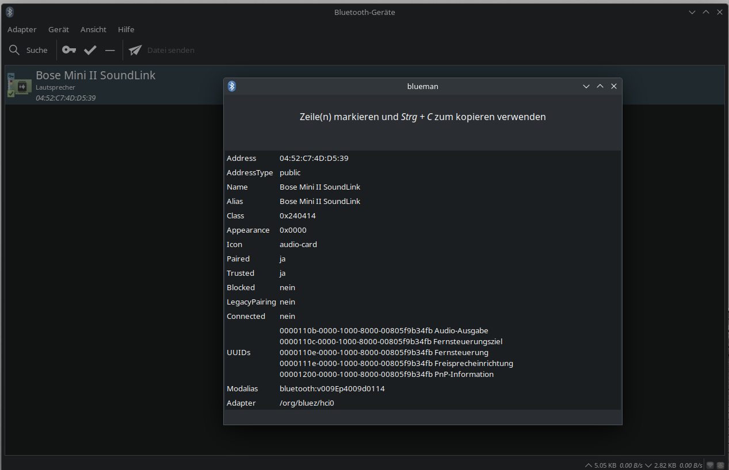Minimize the blueman dialog using down chevron
This screenshot has width=729, height=470.
coord(586,86)
